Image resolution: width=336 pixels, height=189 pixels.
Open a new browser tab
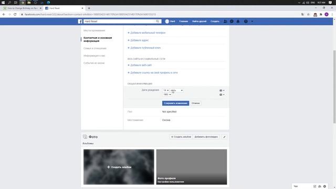coord(89,8)
